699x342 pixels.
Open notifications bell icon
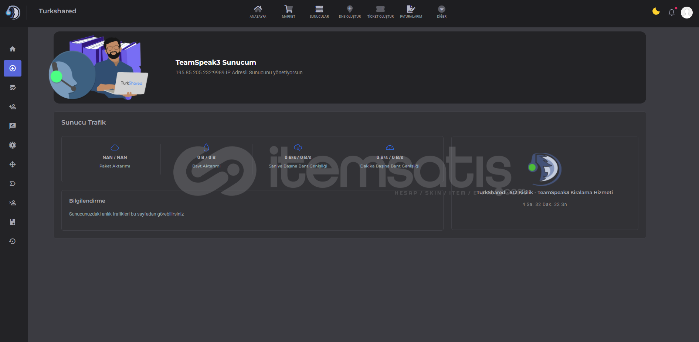pos(672,13)
